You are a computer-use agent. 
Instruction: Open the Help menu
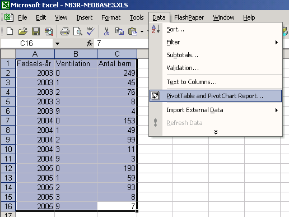coord(249,17)
